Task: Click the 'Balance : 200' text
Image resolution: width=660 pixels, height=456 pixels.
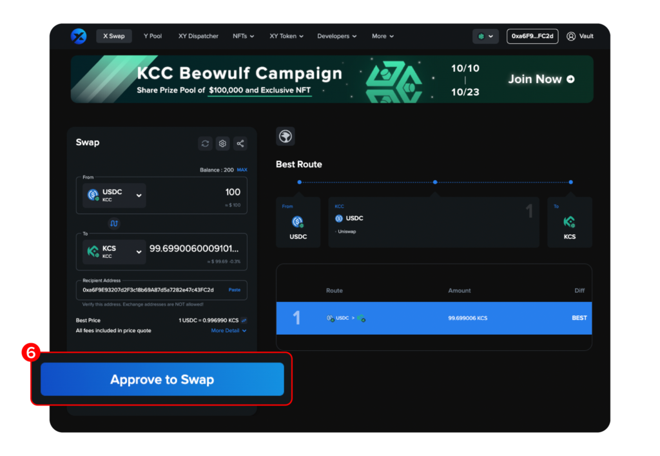Action: (217, 170)
